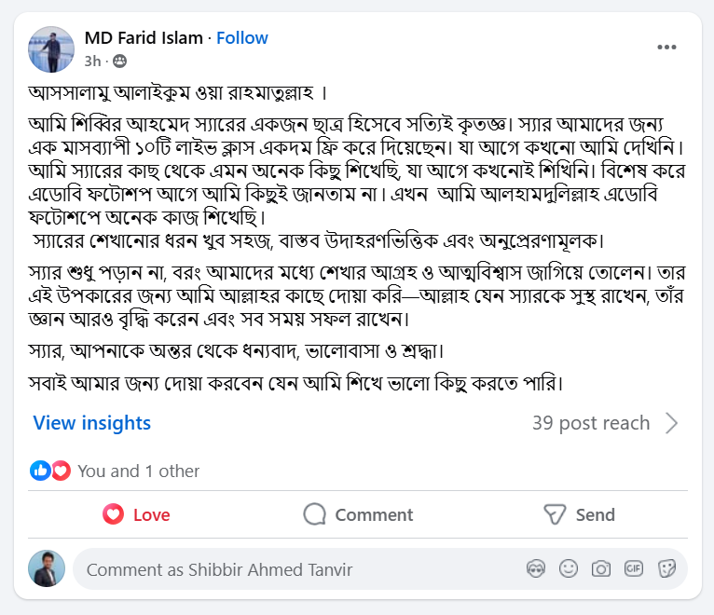Viewport: 714px width, 615px height.
Task: Click the 3h post timestamp
Action: pyautogui.click(x=92, y=61)
